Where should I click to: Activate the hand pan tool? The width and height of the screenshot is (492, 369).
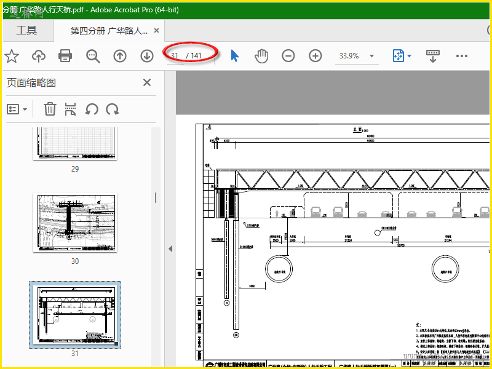click(261, 56)
